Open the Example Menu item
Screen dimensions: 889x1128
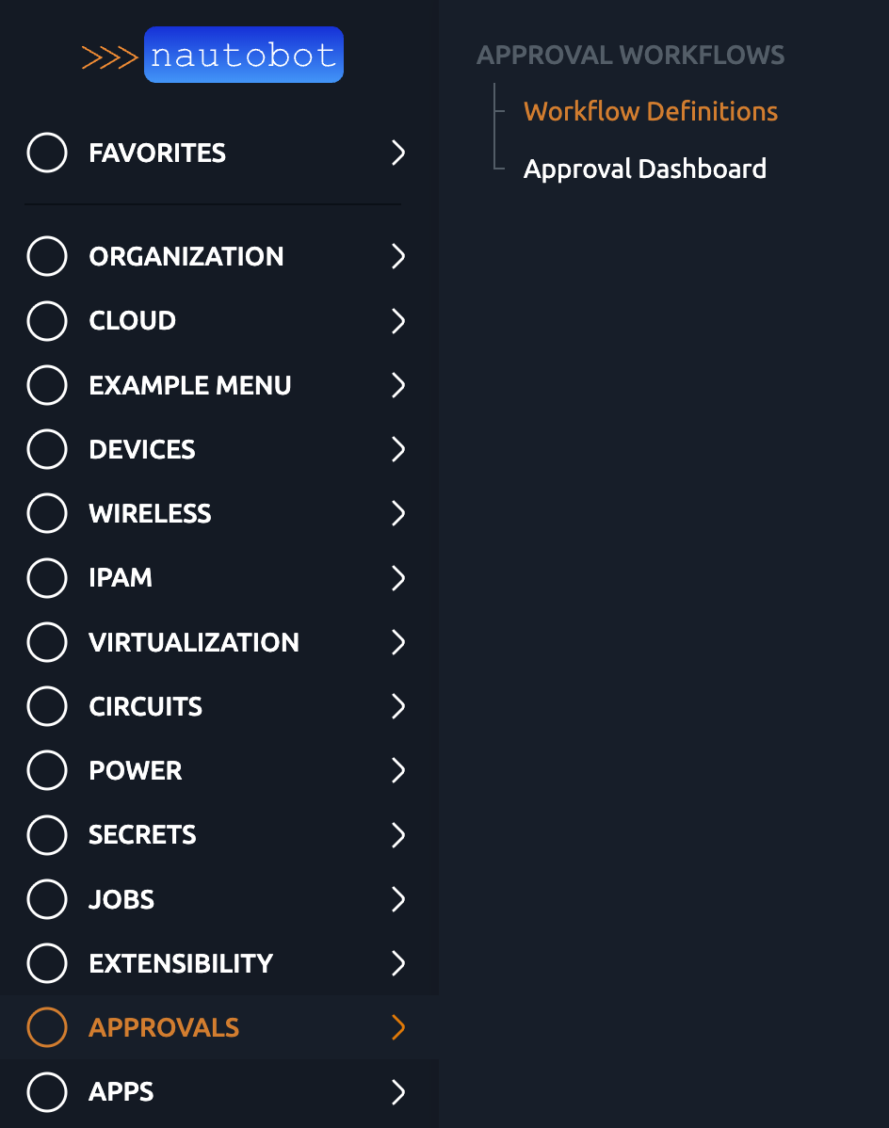190,385
